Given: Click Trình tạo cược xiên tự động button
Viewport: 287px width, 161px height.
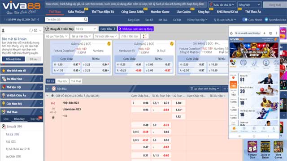Looking at the screenshot, I should pos(135,29).
